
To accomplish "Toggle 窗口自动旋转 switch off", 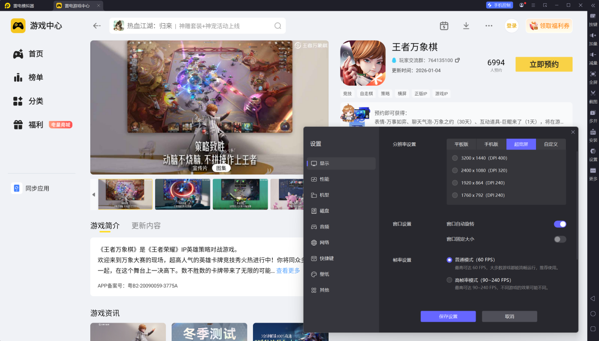I will [560, 224].
